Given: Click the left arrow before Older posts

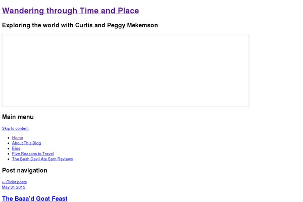Looking at the screenshot, I should click(4, 182).
